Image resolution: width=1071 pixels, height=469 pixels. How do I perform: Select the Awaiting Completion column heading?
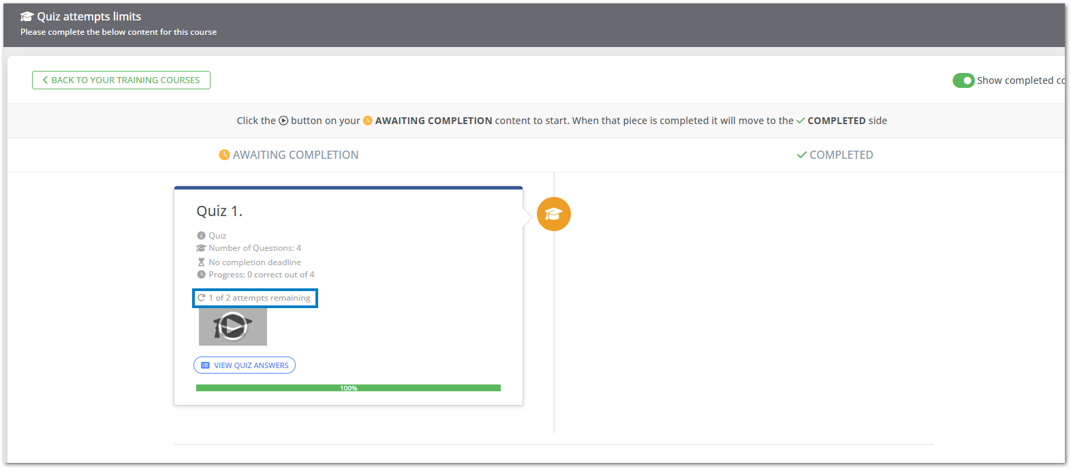(x=289, y=155)
